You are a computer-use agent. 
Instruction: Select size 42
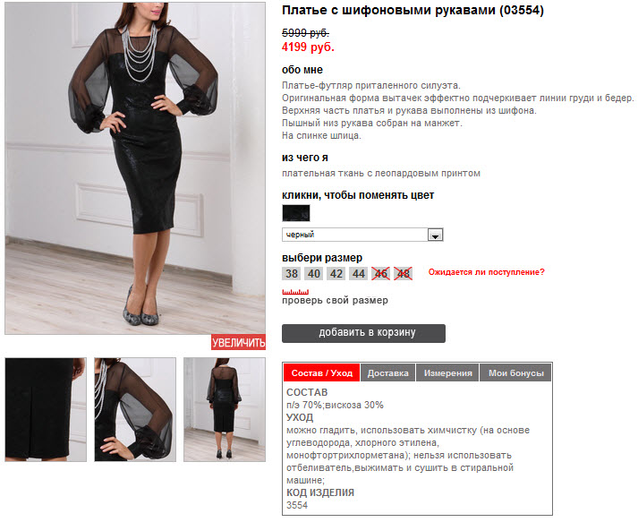(x=336, y=274)
